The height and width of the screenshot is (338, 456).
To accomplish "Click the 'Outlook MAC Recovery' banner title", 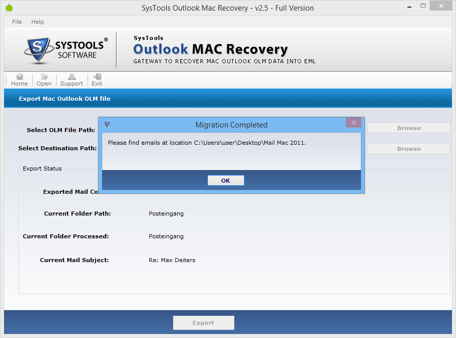I will tap(210, 49).
